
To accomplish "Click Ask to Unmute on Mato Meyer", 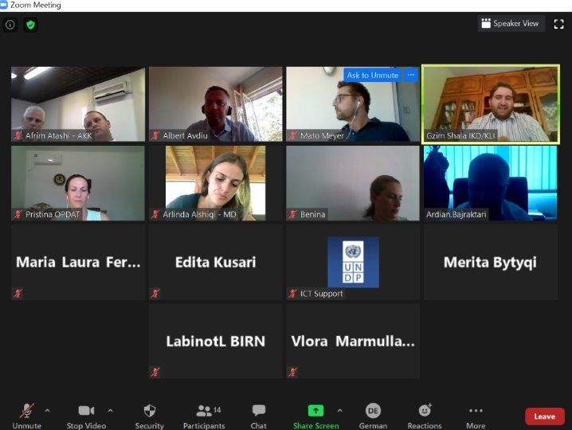I will click(373, 75).
